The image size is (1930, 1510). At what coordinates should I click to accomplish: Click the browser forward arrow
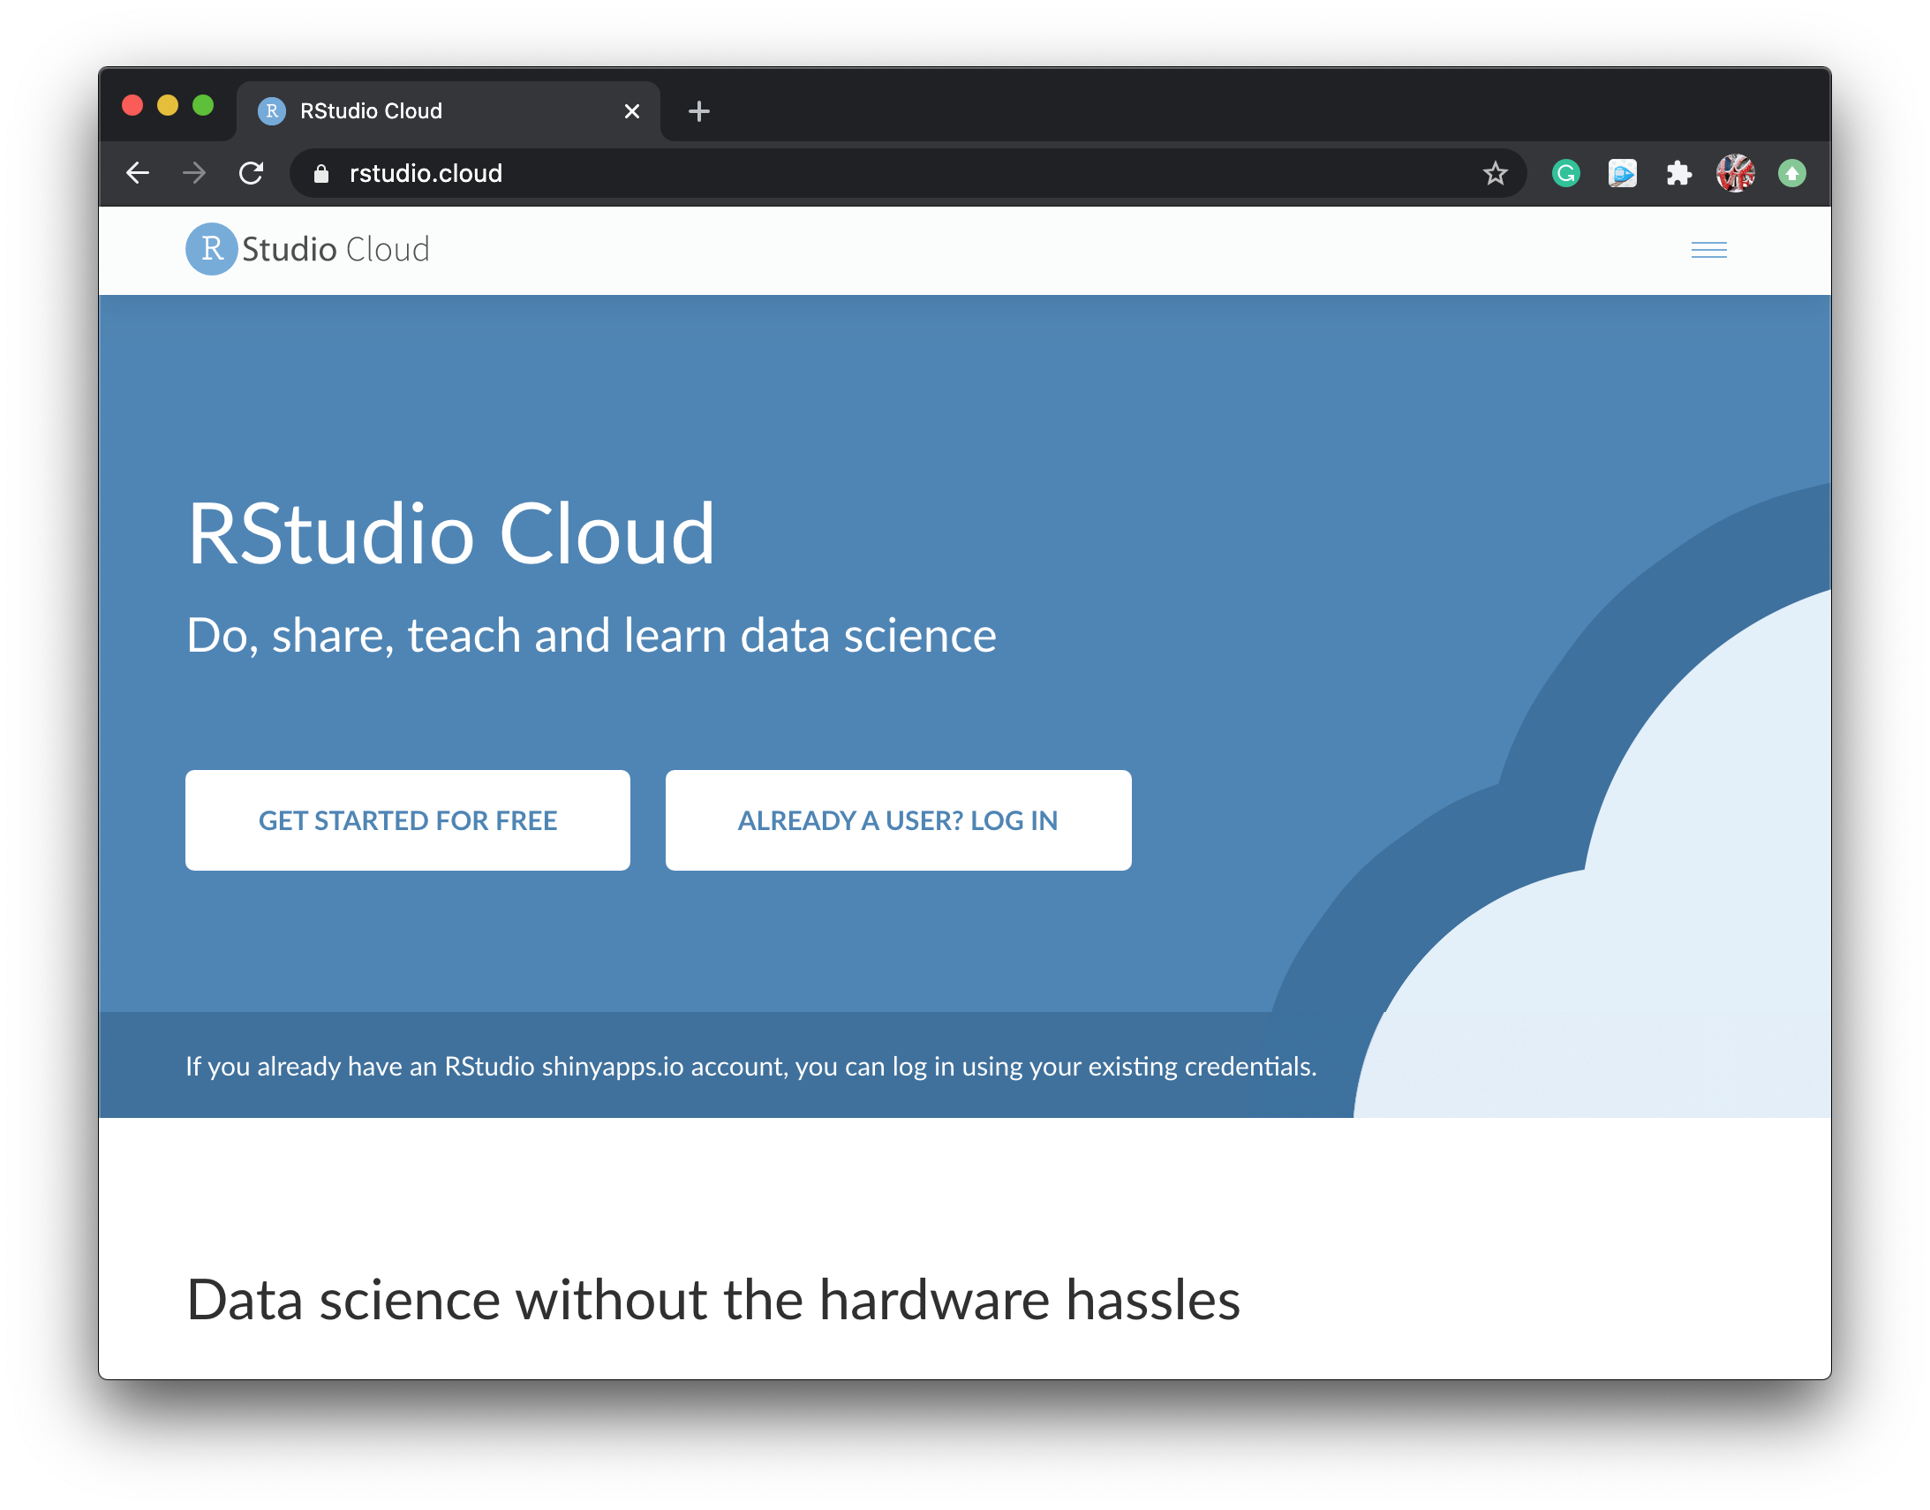click(194, 173)
